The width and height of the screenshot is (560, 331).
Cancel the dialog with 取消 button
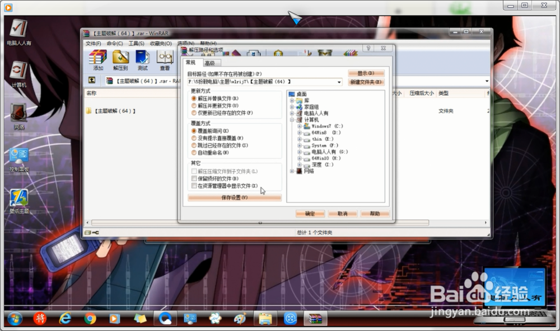click(343, 214)
